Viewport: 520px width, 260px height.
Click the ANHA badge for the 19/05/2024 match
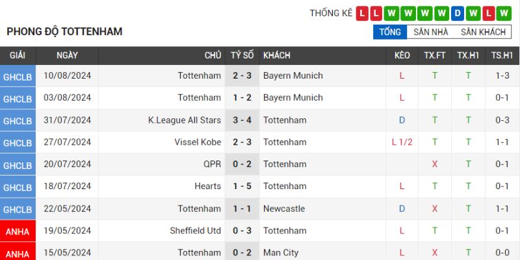(x=18, y=231)
